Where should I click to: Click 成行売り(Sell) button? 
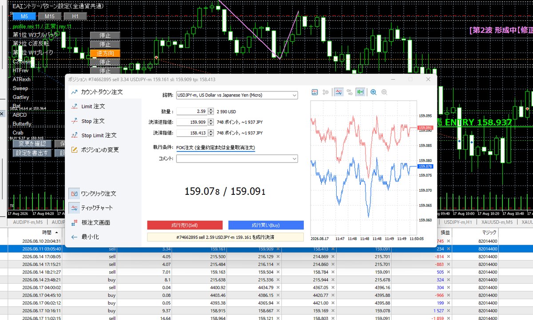coord(185,225)
